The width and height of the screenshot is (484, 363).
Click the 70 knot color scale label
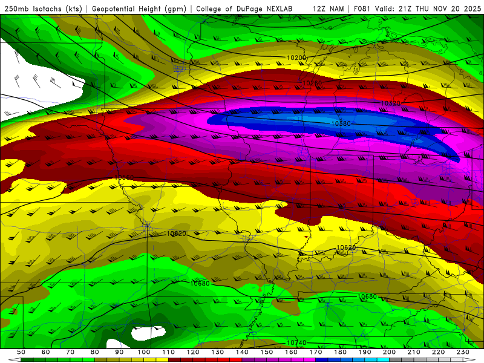point(70,352)
